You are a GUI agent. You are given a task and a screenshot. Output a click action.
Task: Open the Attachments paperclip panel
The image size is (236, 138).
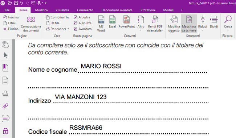tap(5, 106)
